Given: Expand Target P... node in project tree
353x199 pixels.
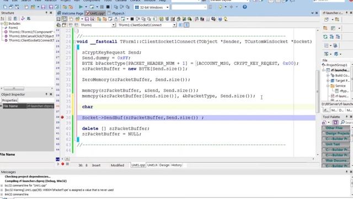Looking at the screenshot, I should [x=328, y=81].
